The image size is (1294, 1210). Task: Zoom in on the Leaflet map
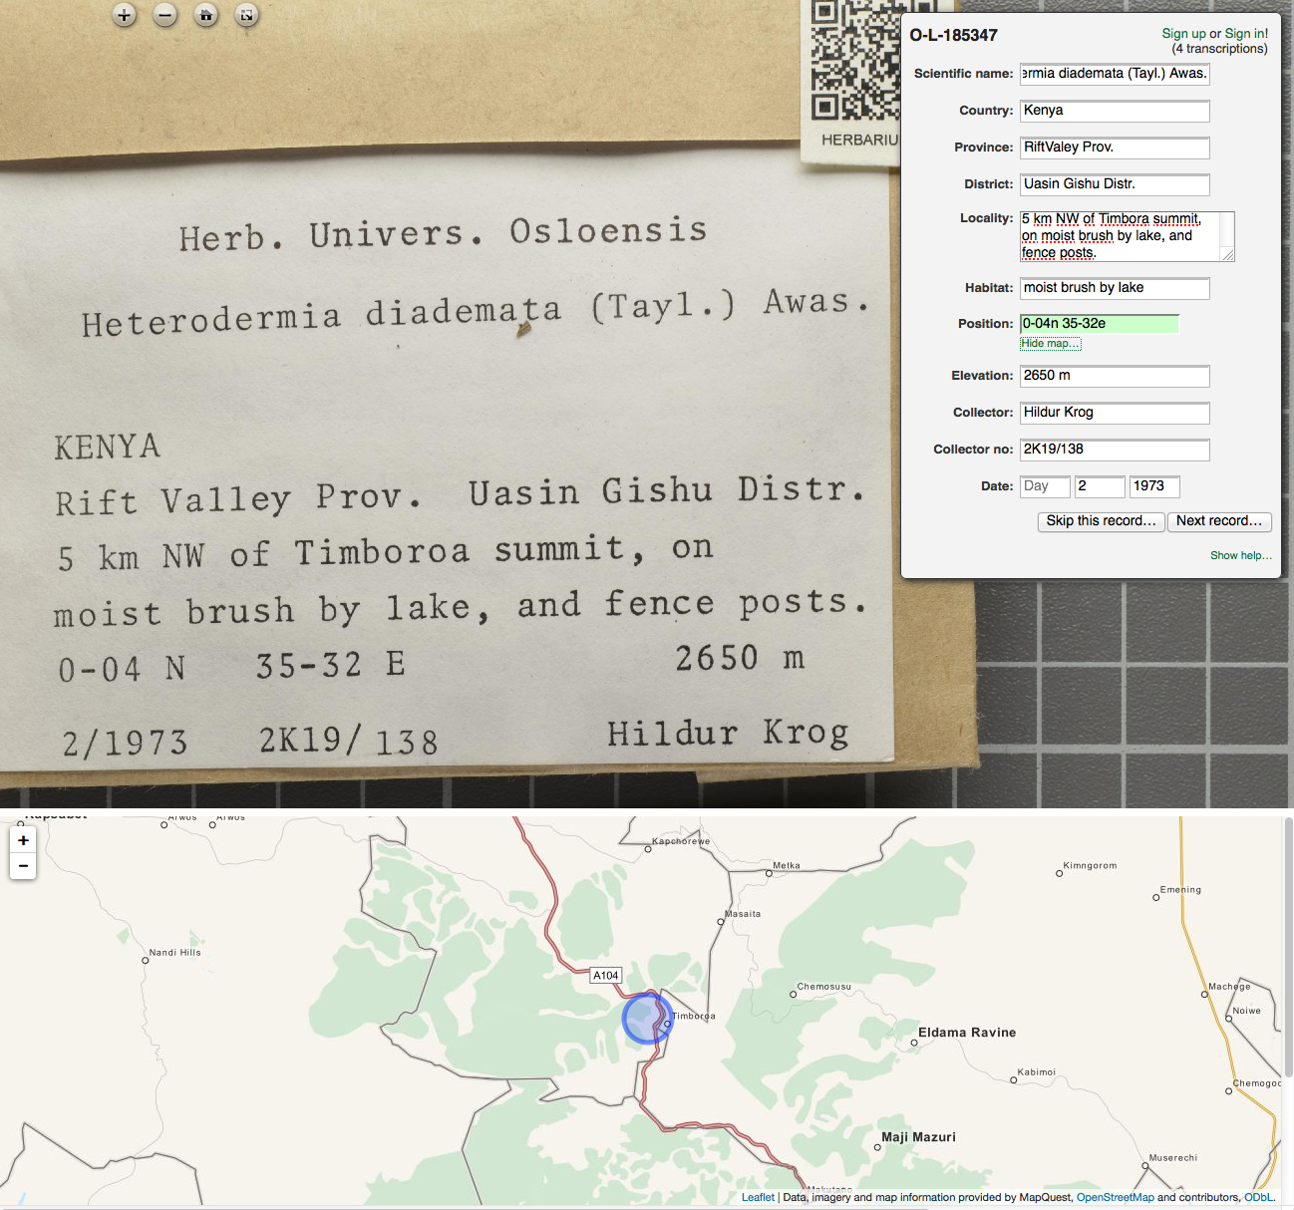click(x=23, y=840)
